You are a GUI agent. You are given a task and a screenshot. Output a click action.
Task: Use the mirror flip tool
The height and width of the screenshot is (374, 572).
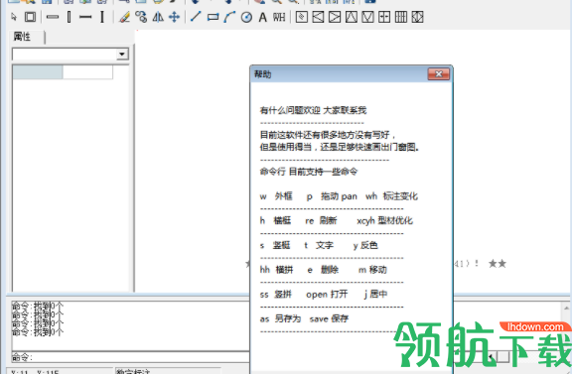pos(158,17)
